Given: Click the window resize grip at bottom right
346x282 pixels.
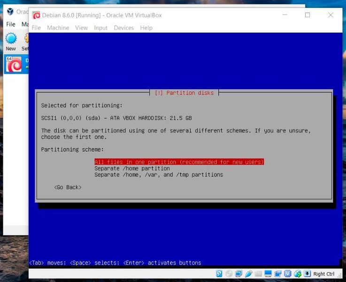Looking at the screenshot, I should click(x=339, y=275).
